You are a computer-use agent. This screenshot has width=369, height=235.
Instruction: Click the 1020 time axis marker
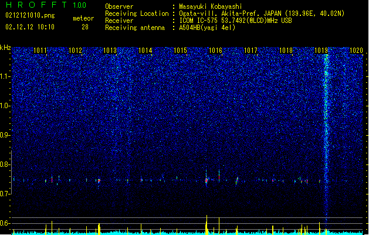(x=356, y=51)
